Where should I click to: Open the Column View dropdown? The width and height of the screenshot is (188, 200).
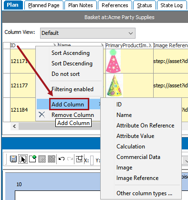pos(88,33)
